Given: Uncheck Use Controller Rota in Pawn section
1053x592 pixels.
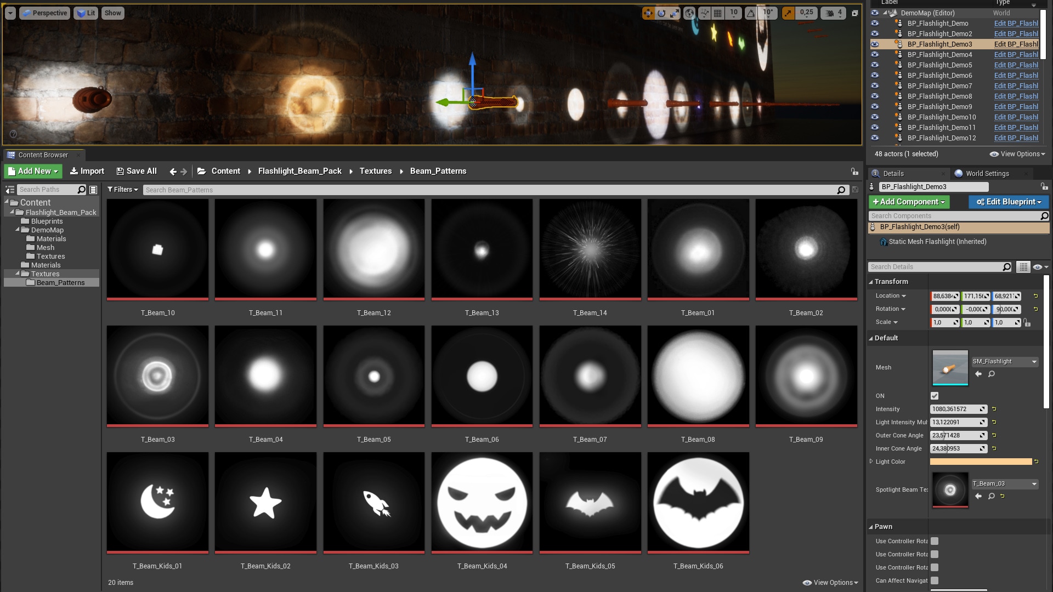Looking at the screenshot, I should pos(934,541).
